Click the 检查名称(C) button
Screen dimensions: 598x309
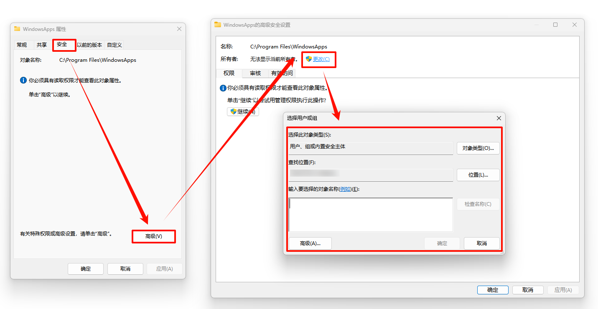point(478,204)
